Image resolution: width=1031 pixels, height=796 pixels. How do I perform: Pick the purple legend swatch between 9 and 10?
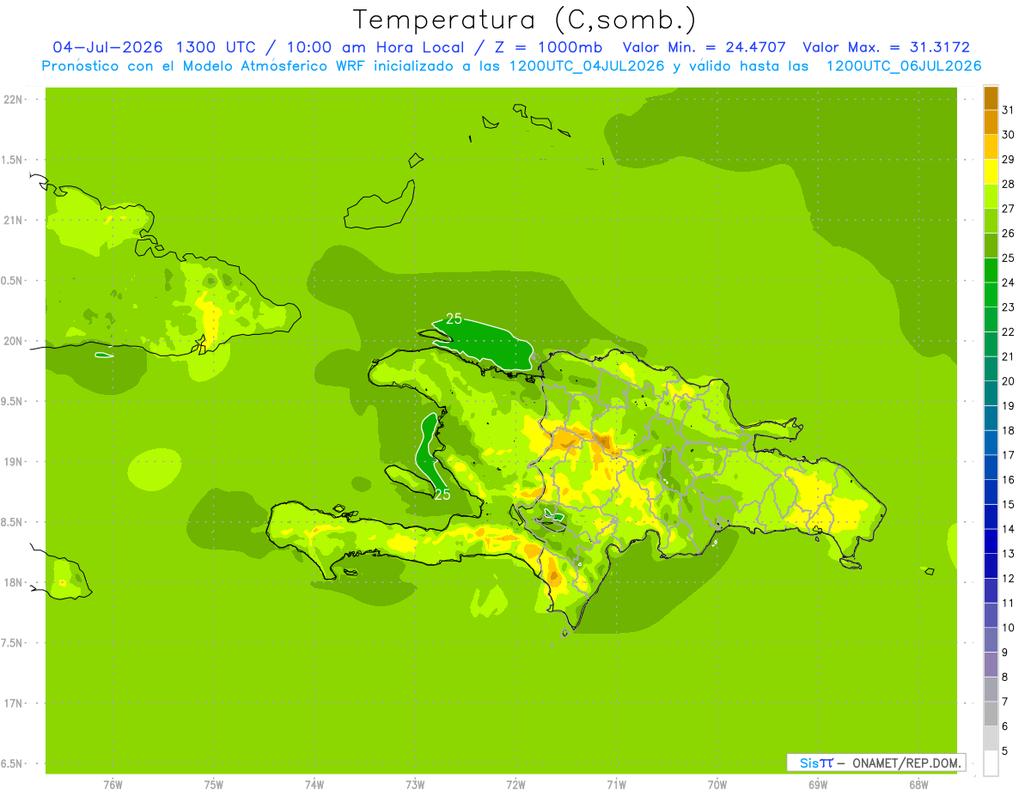pos(991,640)
